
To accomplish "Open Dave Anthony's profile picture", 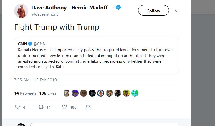I will pos(21,11).
